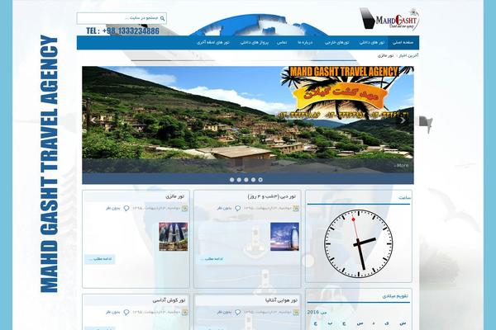The height and width of the screenshot is (330, 496).
Task: Open the تور هوایی آنتالیا post title
Action: [x=281, y=300]
